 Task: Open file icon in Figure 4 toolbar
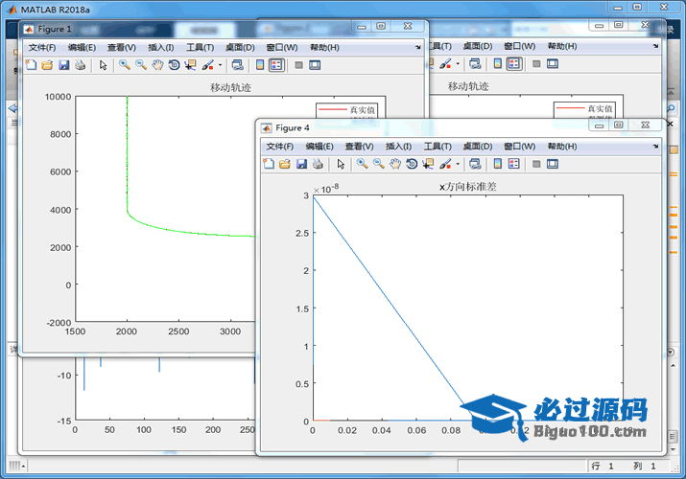[285, 164]
